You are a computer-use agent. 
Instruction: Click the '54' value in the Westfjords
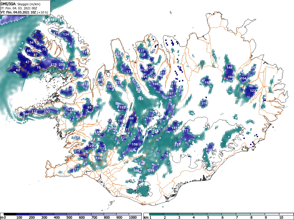31,43
